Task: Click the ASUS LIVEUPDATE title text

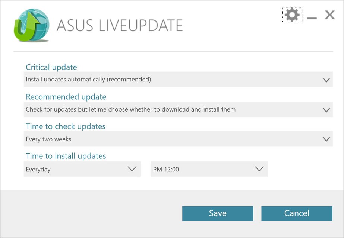Action: pyautogui.click(x=120, y=25)
